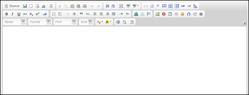Justify the text alignment
The image size is (249, 95).
(x=113, y=14)
